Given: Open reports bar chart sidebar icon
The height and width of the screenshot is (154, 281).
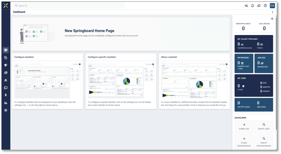Looking at the screenshot, I should pos(6,103).
